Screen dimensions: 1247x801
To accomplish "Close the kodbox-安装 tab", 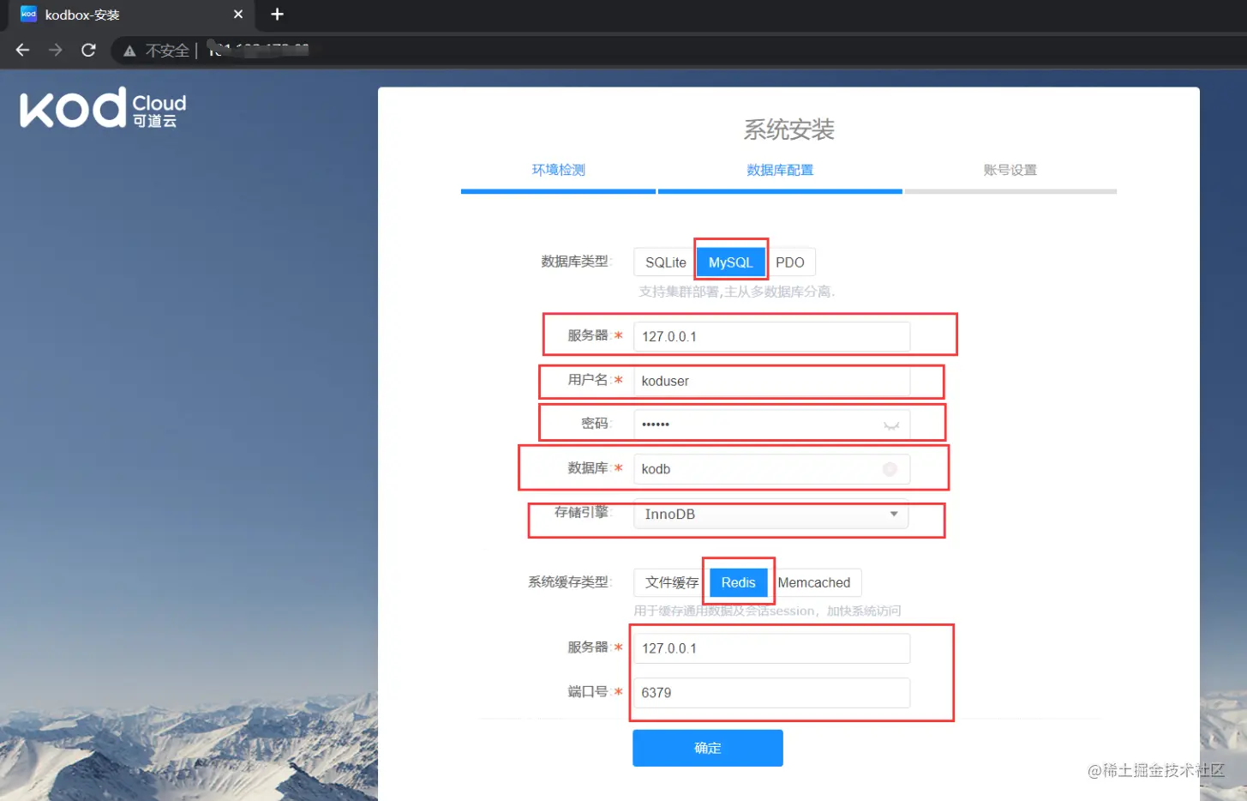I will tap(238, 15).
